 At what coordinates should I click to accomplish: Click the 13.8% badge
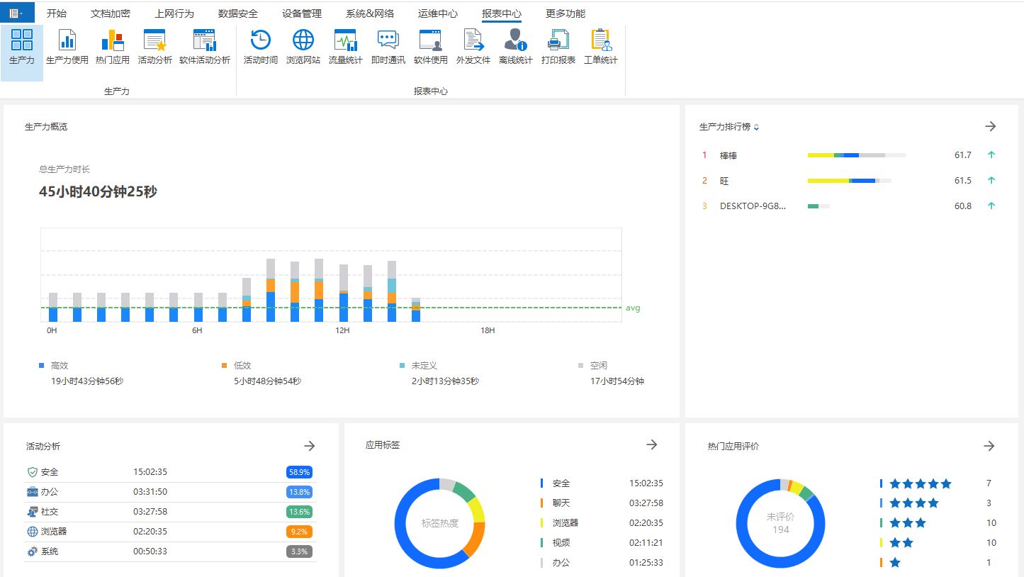click(x=300, y=492)
